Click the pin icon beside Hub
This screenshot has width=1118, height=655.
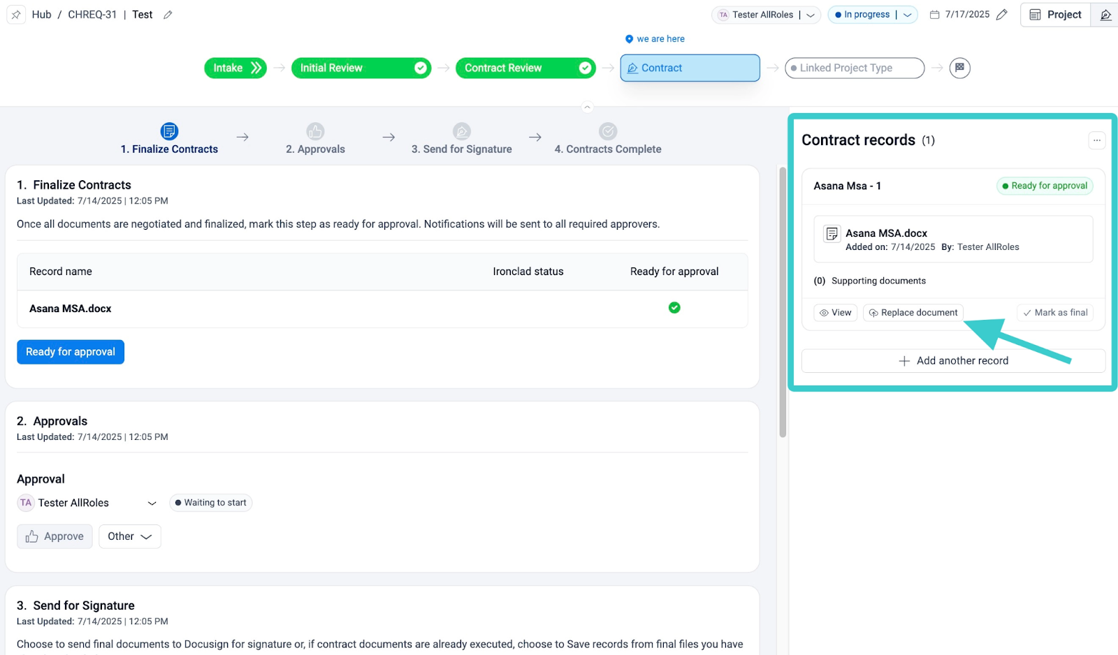[16, 15]
